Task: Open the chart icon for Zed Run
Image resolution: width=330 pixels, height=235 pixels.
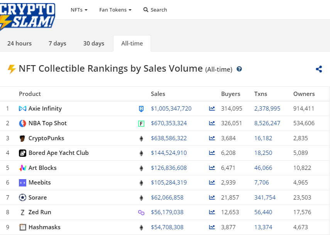Action: click(212, 212)
